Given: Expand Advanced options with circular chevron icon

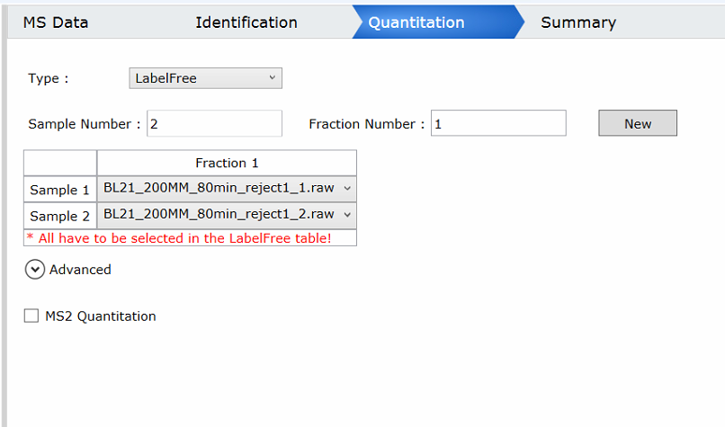Looking at the screenshot, I should (x=35, y=270).
